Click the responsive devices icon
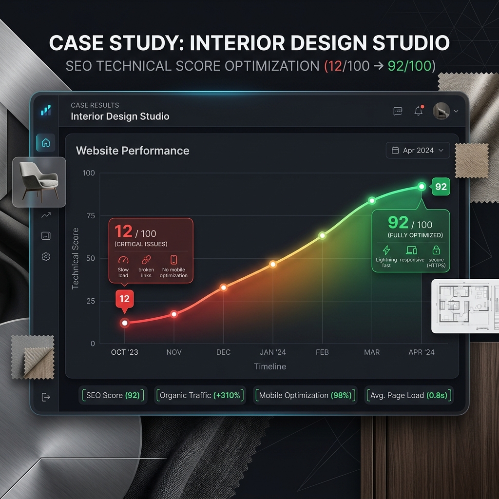Screen dimensions: 499x499 pos(412,250)
